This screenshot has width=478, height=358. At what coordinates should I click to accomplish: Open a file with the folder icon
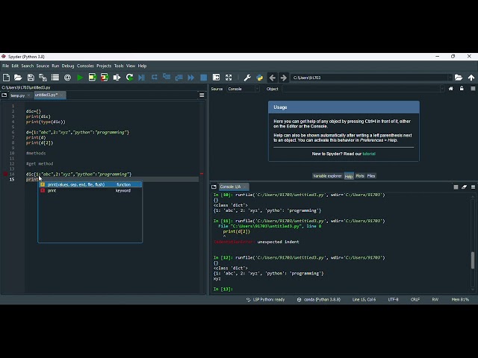point(18,78)
